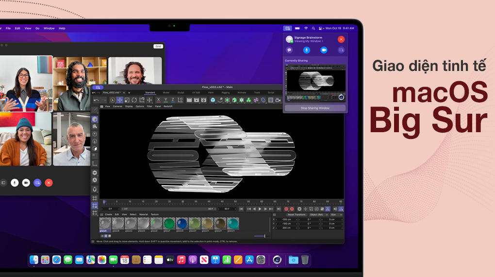495x277 pixels.
Task: Click Reset Transform button
Action: [x=297, y=215]
